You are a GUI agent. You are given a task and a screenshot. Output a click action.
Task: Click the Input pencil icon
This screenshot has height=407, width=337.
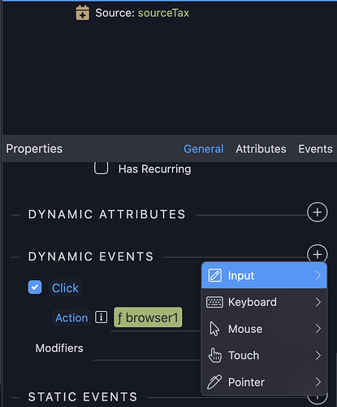(x=214, y=275)
